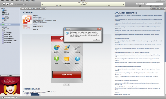Click the Scan code button in screenshot
The width and height of the screenshot is (166, 99).
[67, 75]
